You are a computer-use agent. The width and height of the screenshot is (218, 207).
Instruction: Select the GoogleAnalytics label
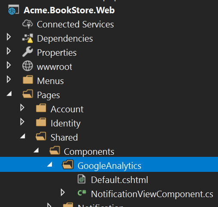[110, 166]
